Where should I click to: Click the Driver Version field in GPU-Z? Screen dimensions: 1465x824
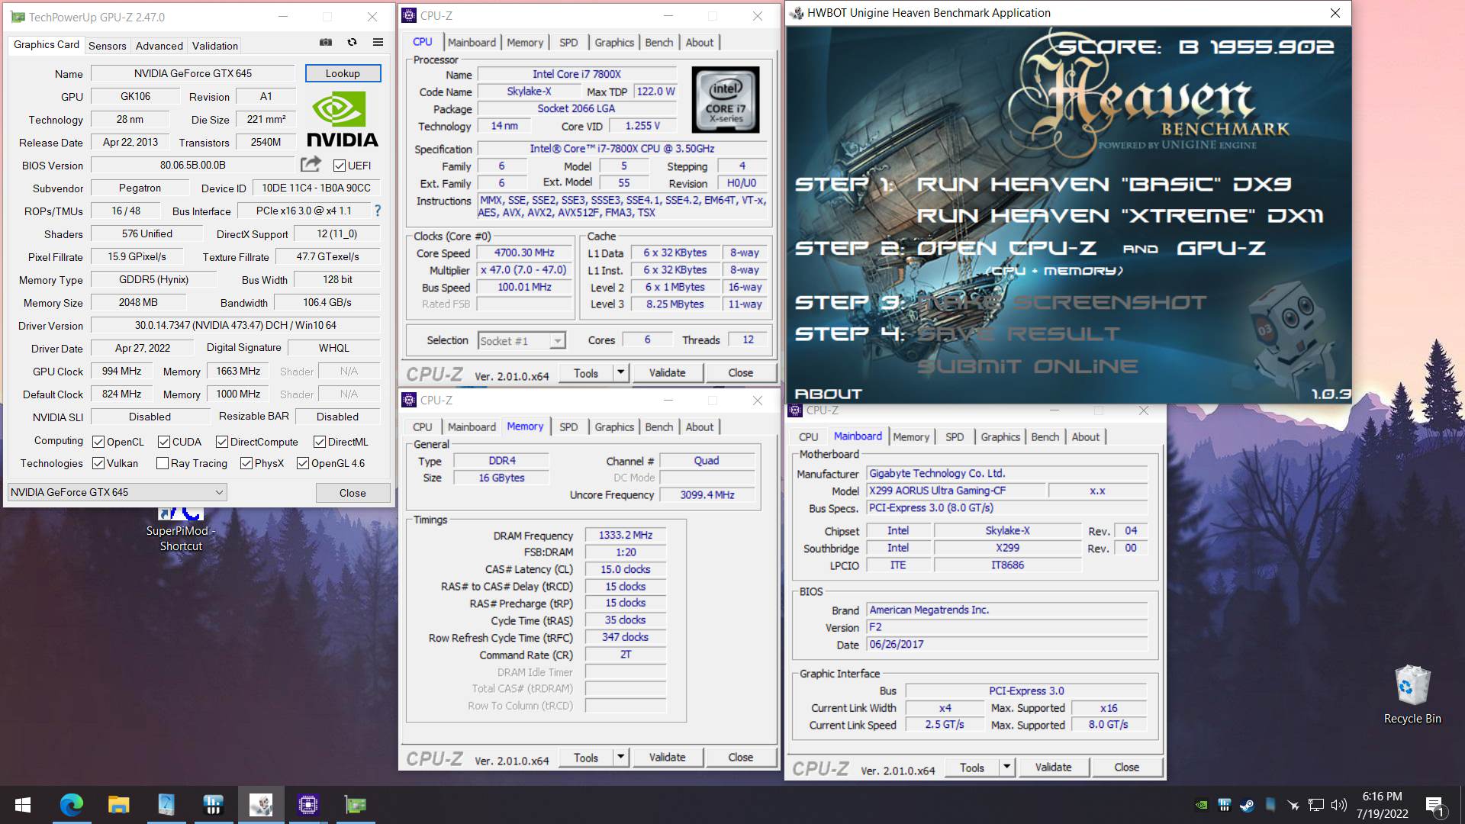235,325
